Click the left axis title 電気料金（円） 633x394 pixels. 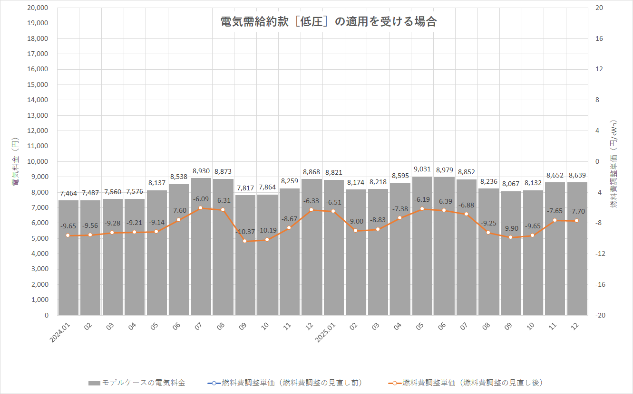click(15, 161)
